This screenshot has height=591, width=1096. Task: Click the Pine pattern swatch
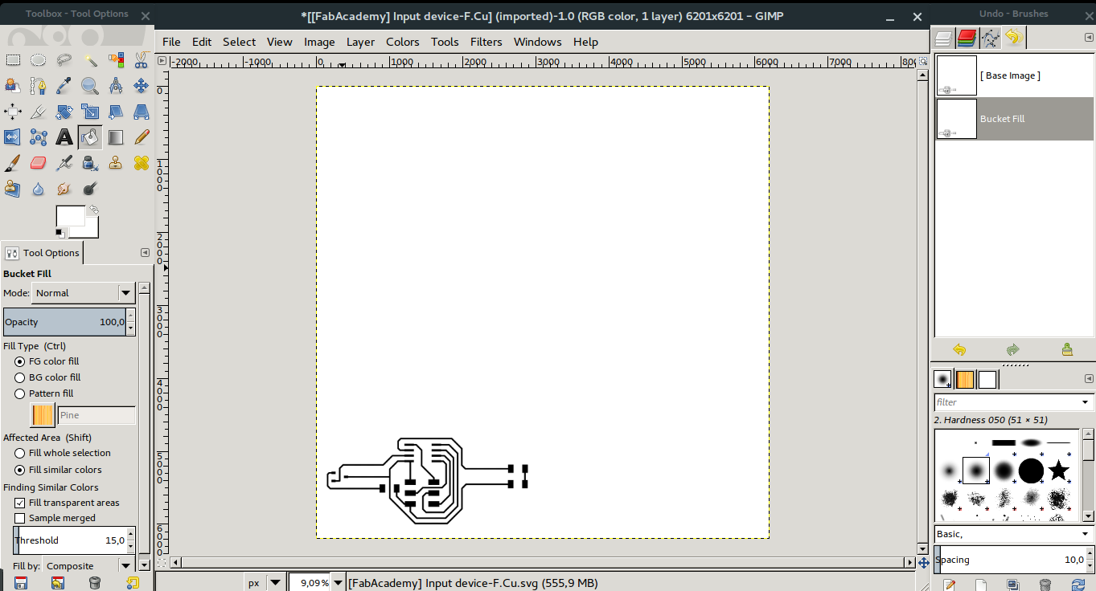[x=42, y=415]
